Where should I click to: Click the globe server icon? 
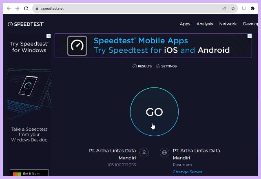[x=164, y=152]
